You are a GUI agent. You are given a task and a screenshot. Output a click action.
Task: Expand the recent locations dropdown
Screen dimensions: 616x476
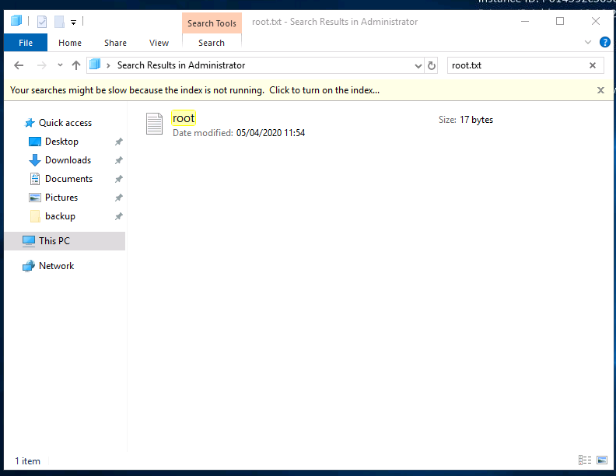[x=58, y=65]
